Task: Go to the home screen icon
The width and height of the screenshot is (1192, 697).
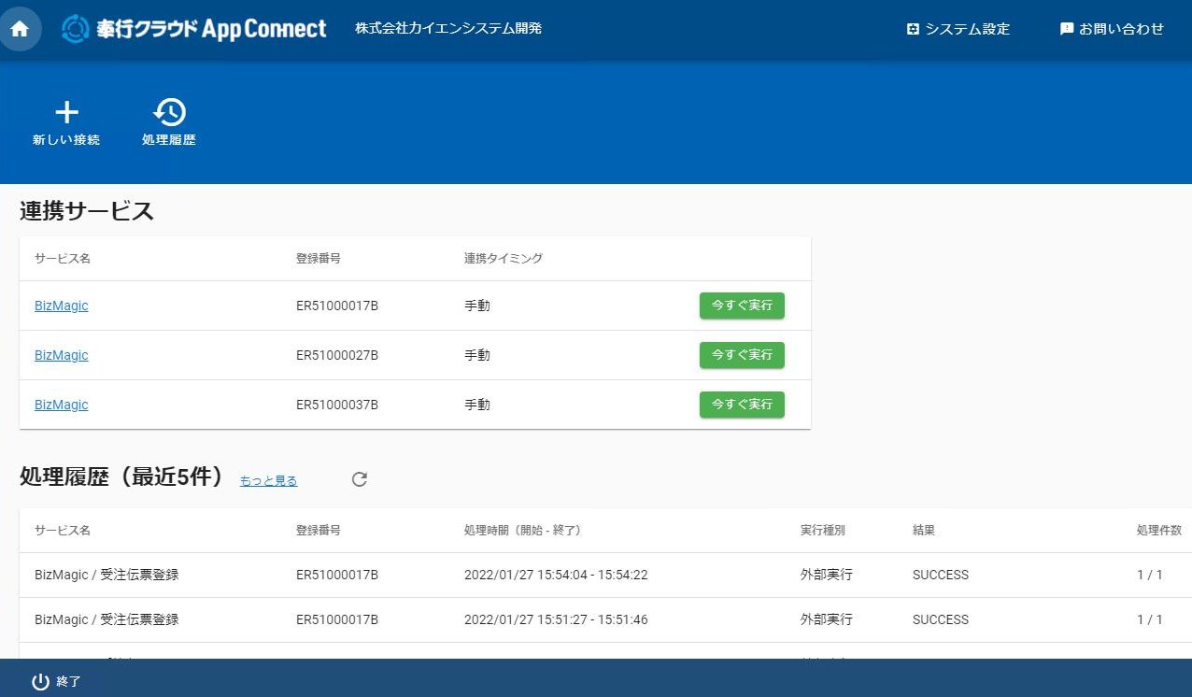Action: pos(20,29)
